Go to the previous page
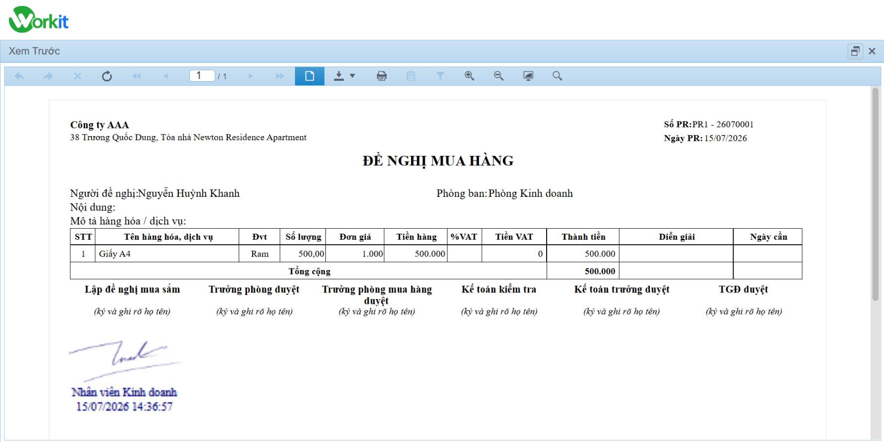The height and width of the screenshot is (442, 884). (166, 76)
